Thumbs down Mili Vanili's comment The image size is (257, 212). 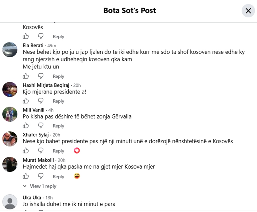click(x=41, y=126)
